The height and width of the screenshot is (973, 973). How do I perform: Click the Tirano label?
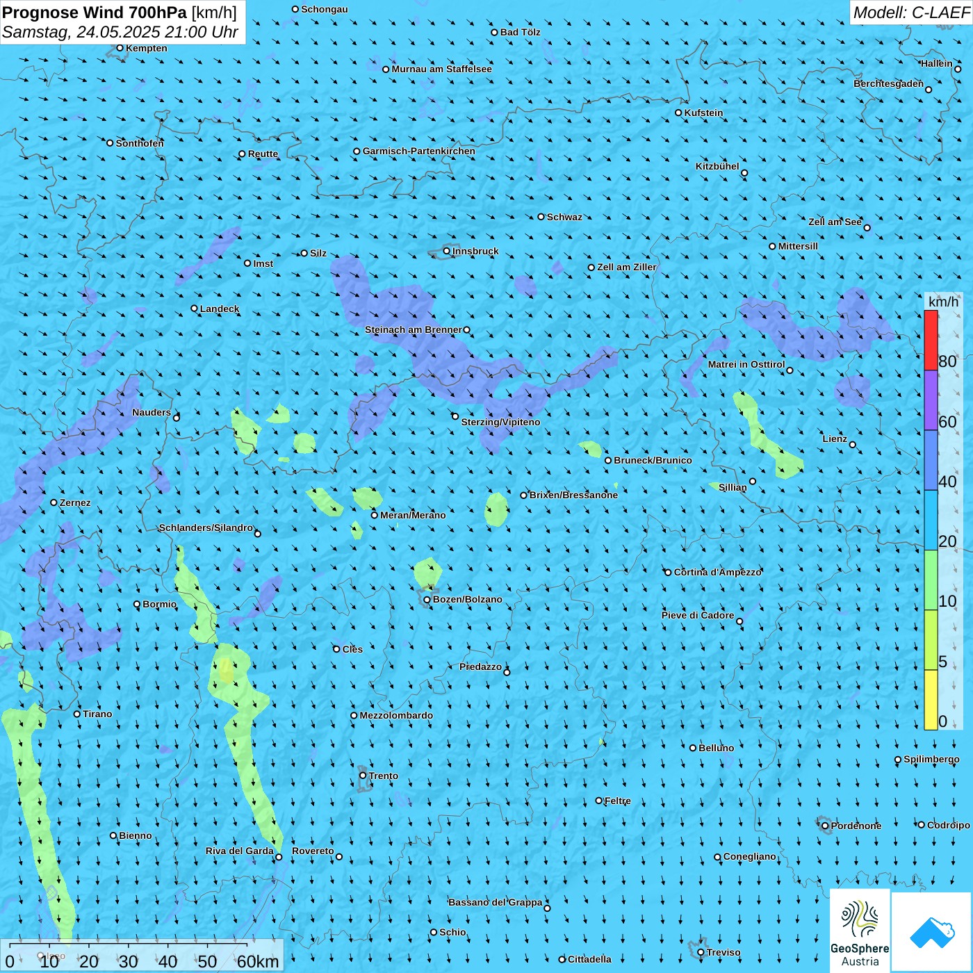97,714
